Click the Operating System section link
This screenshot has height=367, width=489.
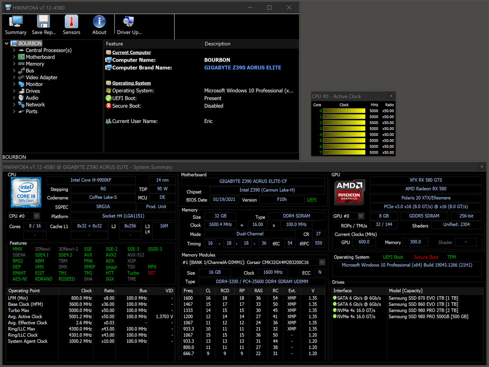pos(131,83)
